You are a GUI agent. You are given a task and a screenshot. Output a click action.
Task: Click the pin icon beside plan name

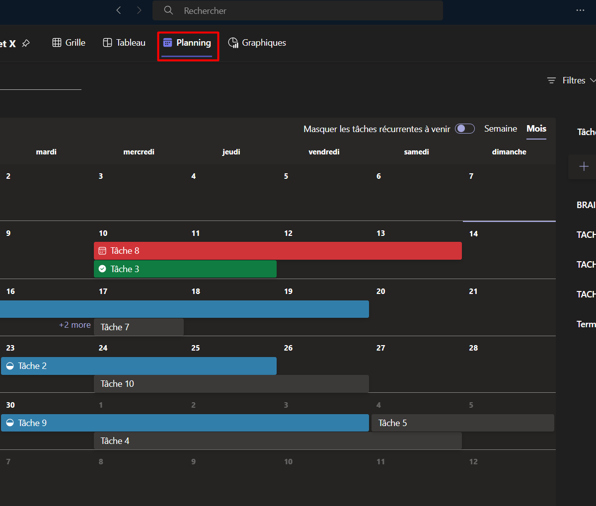pyautogui.click(x=26, y=44)
